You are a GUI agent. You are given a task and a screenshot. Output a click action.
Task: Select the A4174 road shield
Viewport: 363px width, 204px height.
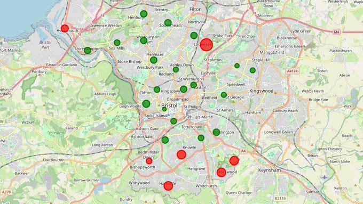(x=293, y=71)
